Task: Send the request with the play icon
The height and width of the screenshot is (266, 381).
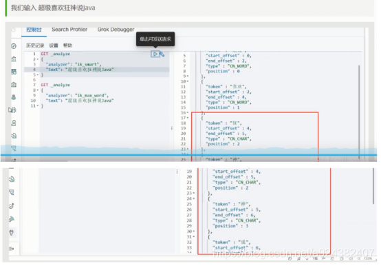Action: 155,54
